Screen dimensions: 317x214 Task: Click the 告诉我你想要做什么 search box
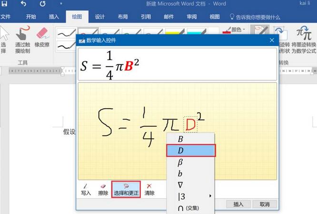255,17
